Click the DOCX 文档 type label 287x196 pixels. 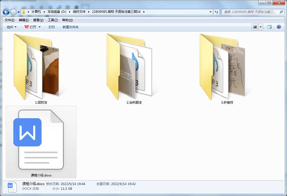pyautogui.click(x=30, y=189)
